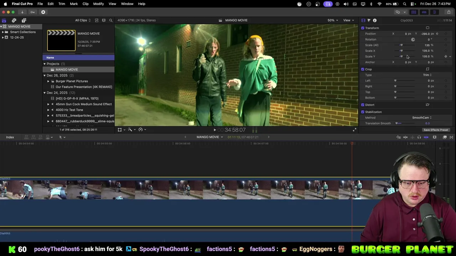The width and height of the screenshot is (456, 256).
Task: Toggle the Distort checkbox
Action: pos(363,105)
